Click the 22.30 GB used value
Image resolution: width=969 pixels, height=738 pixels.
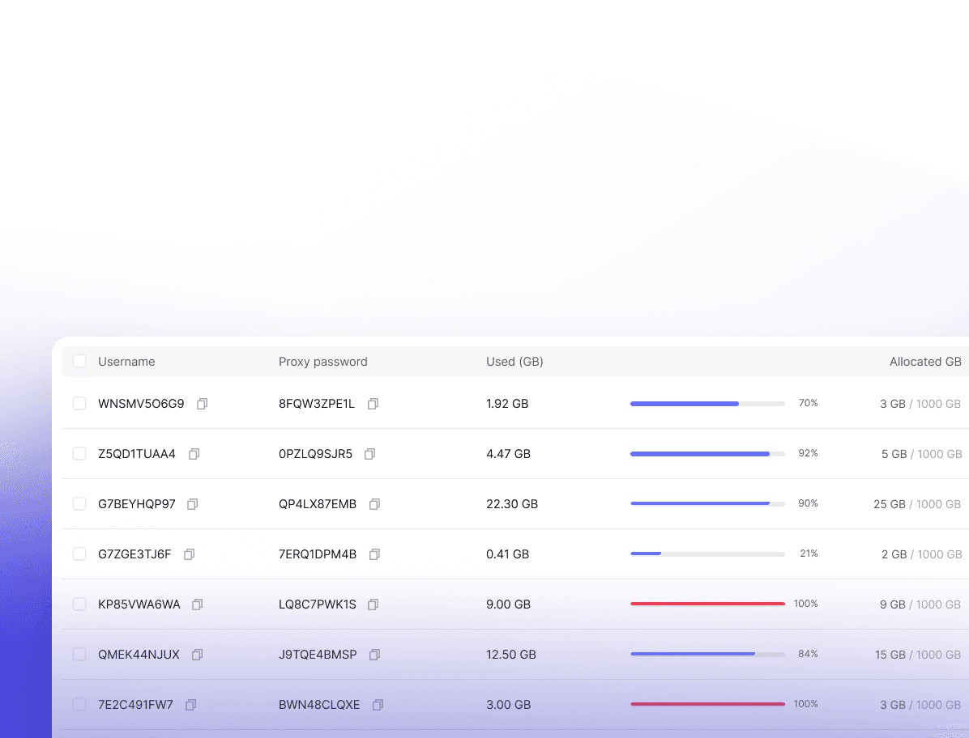tap(512, 504)
